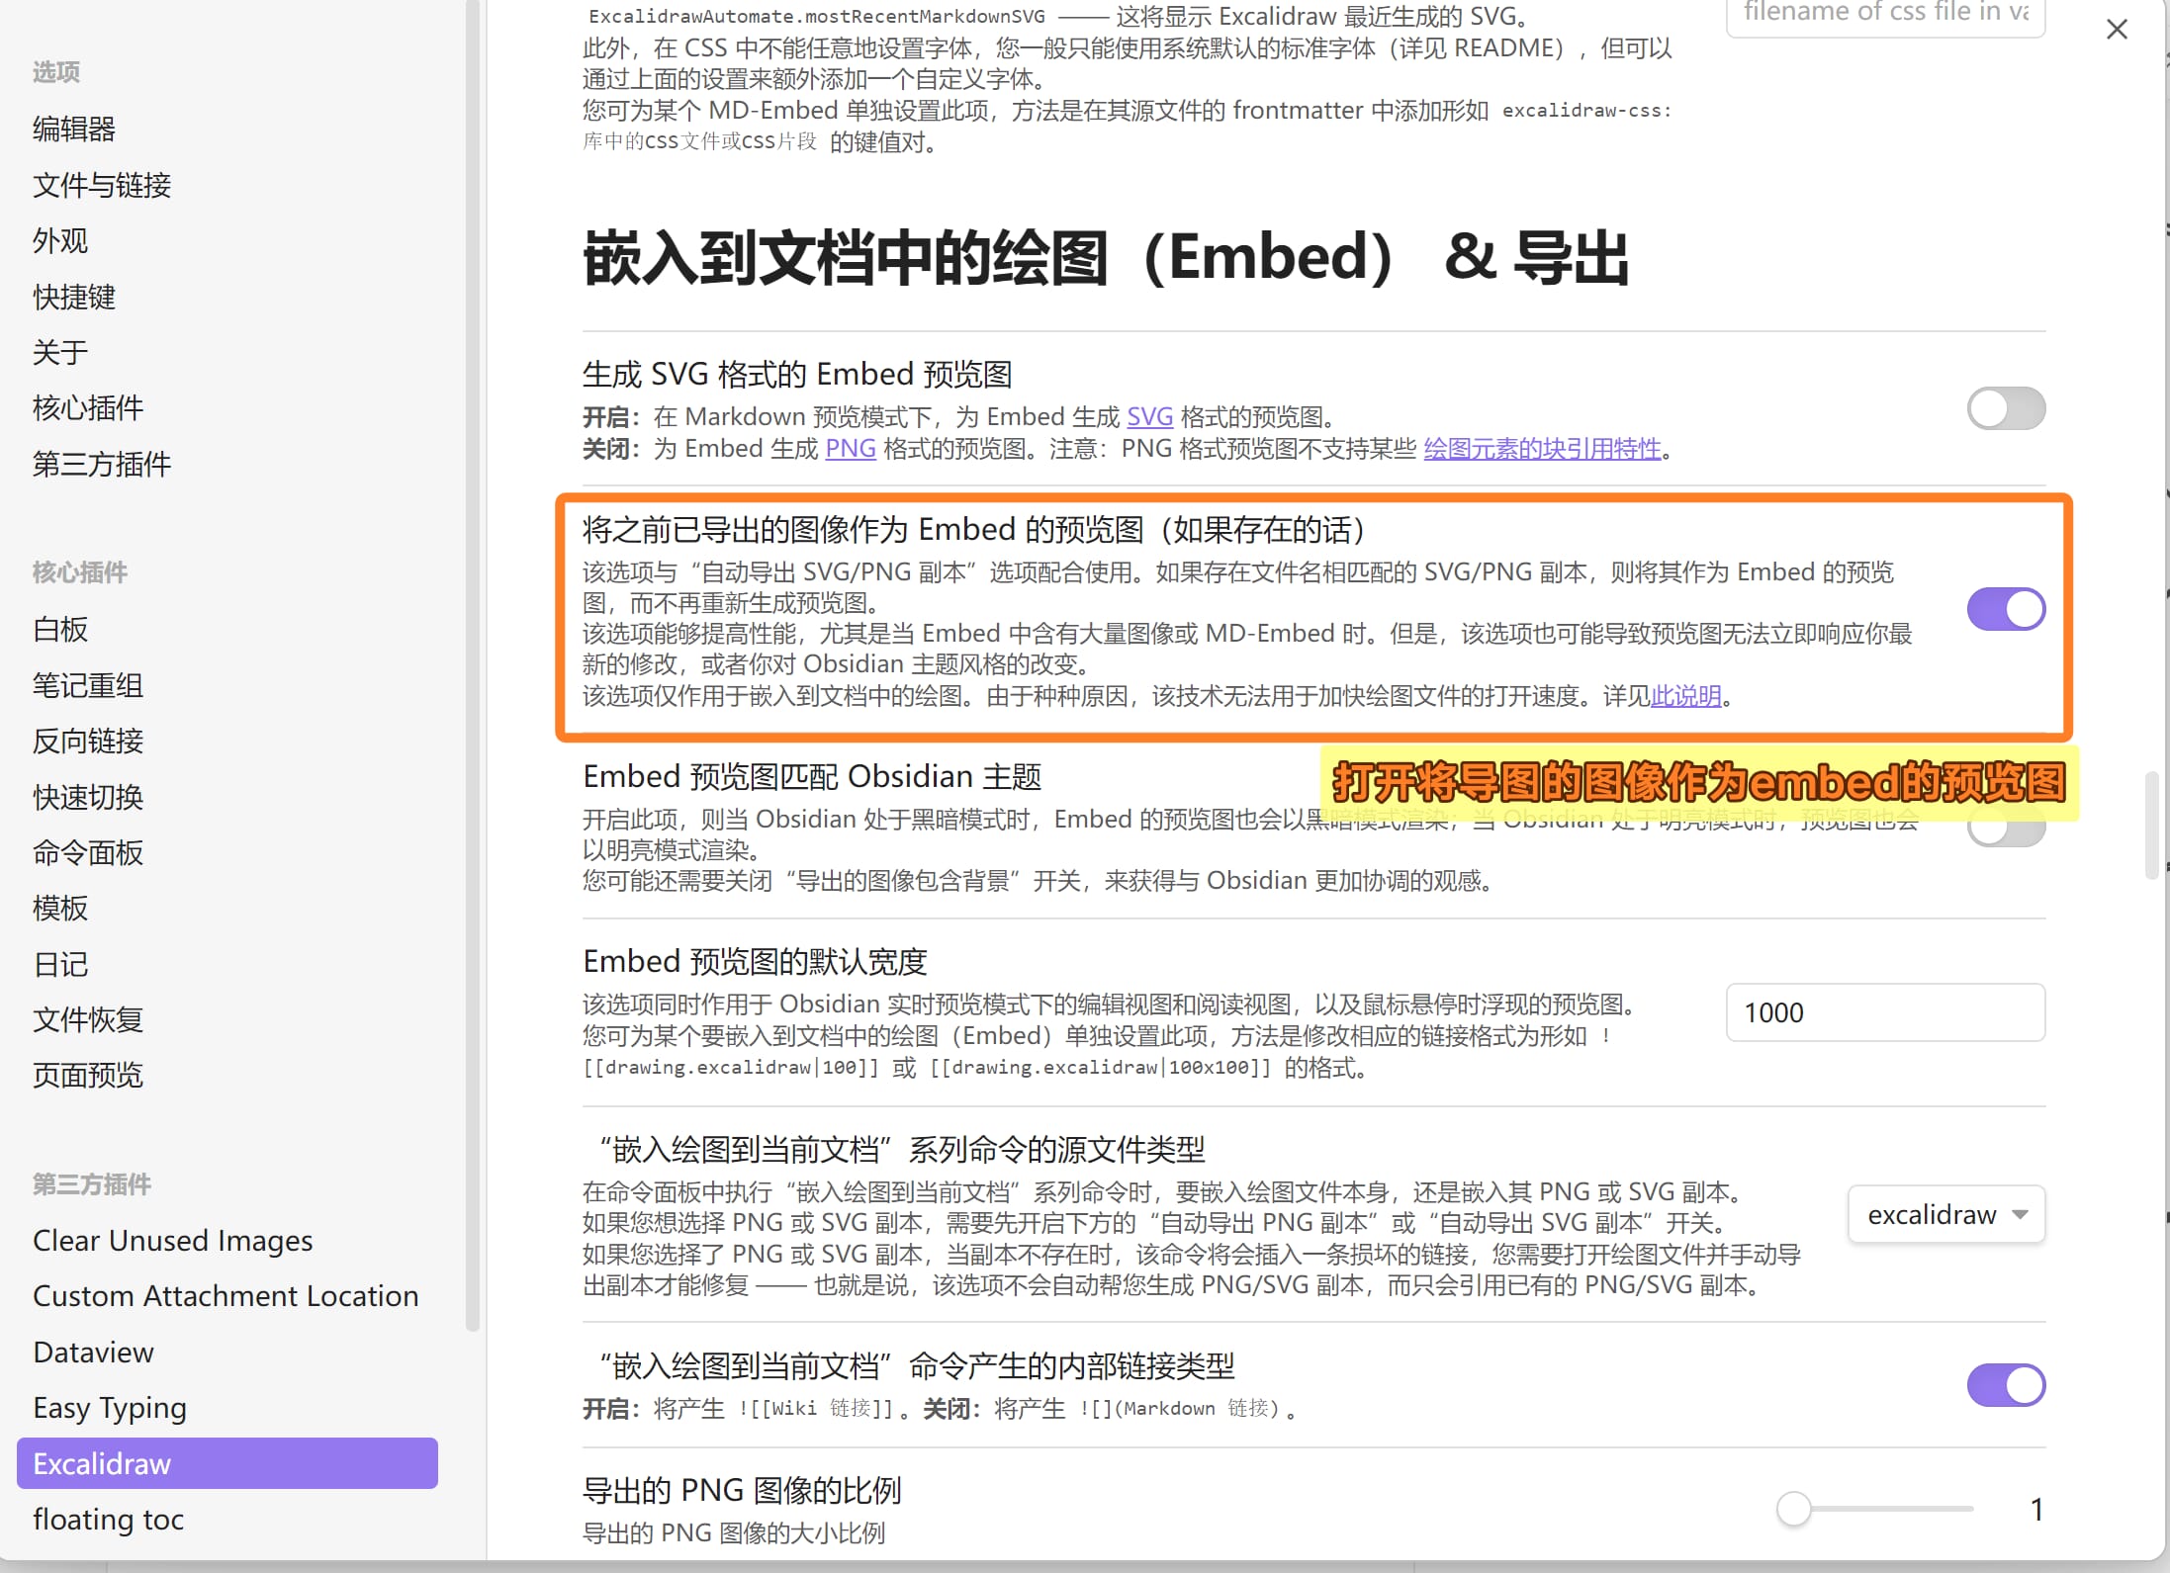Enable "生成 SVG 格式的 Embed 预览图" toggle
2170x1573 pixels.
tap(2005, 407)
